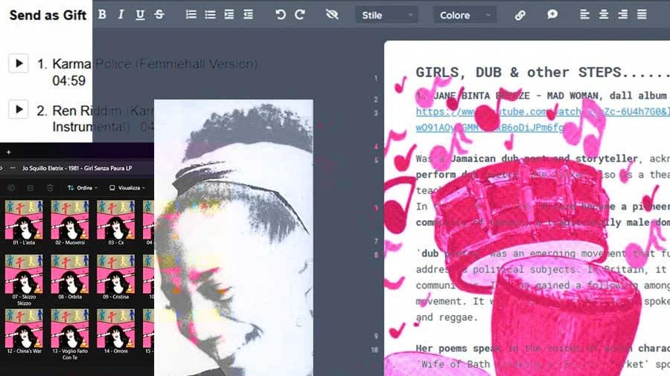Open the Visualizza view menu
Screen dimensions: 670x376
coord(124,188)
